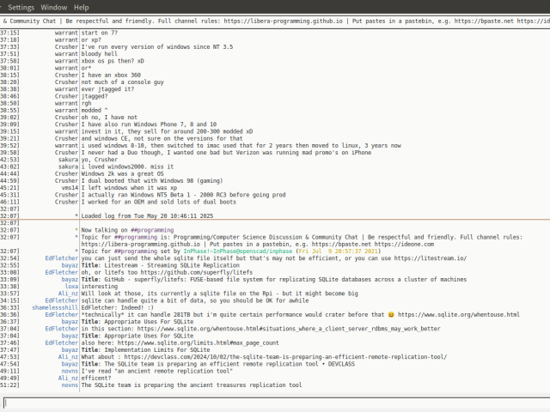Open the litestream.io link from EdFletcher

click(x=430, y=258)
